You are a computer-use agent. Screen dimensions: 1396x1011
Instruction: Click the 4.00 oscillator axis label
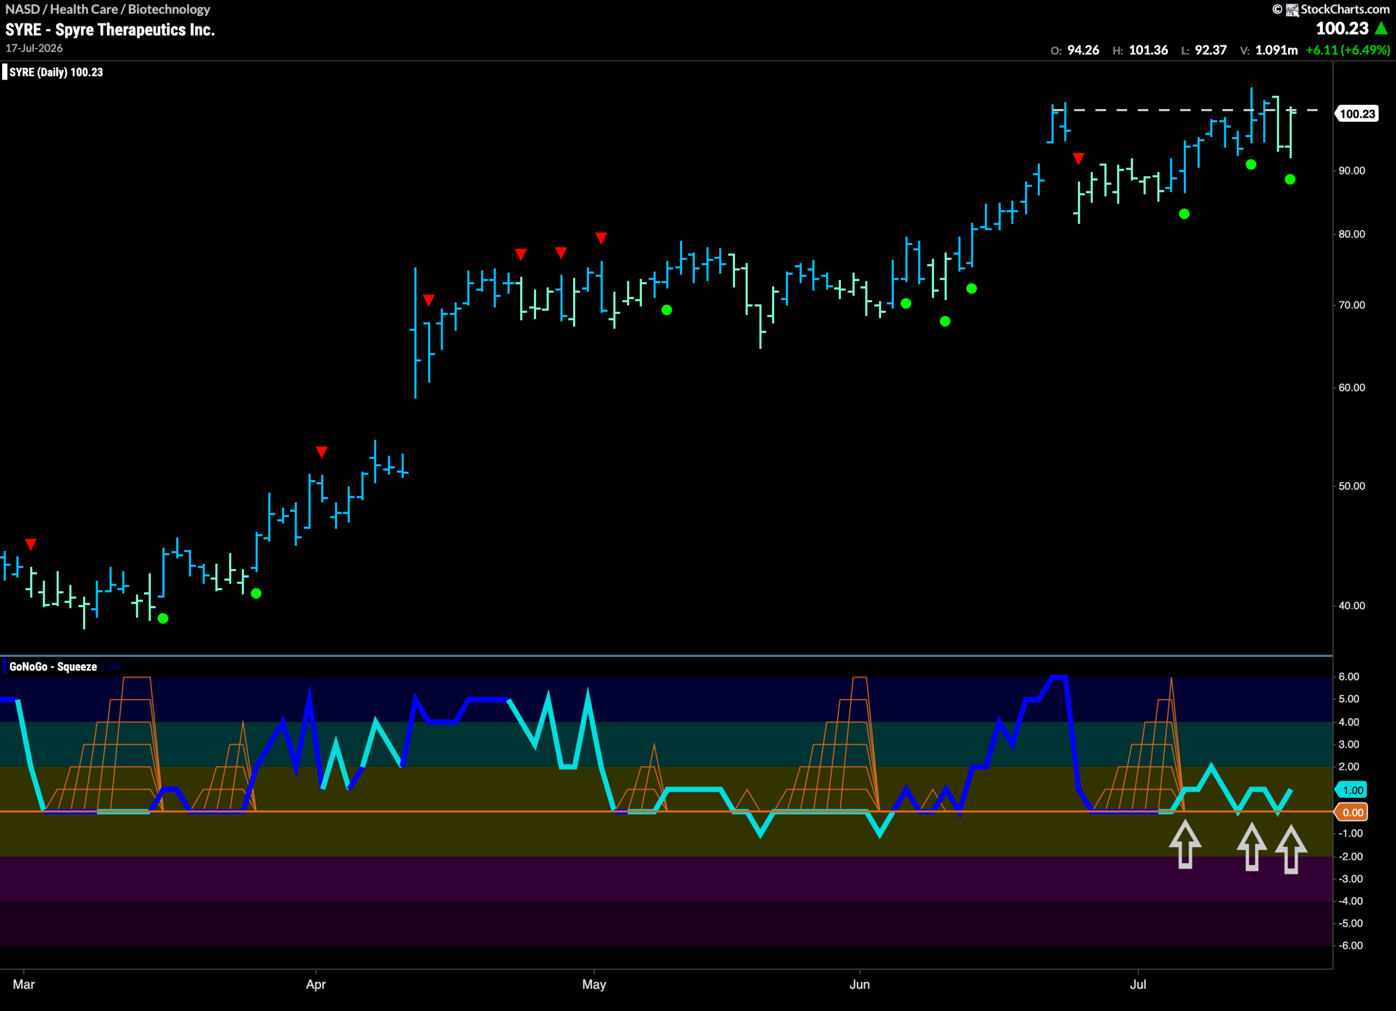click(1349, 722)
